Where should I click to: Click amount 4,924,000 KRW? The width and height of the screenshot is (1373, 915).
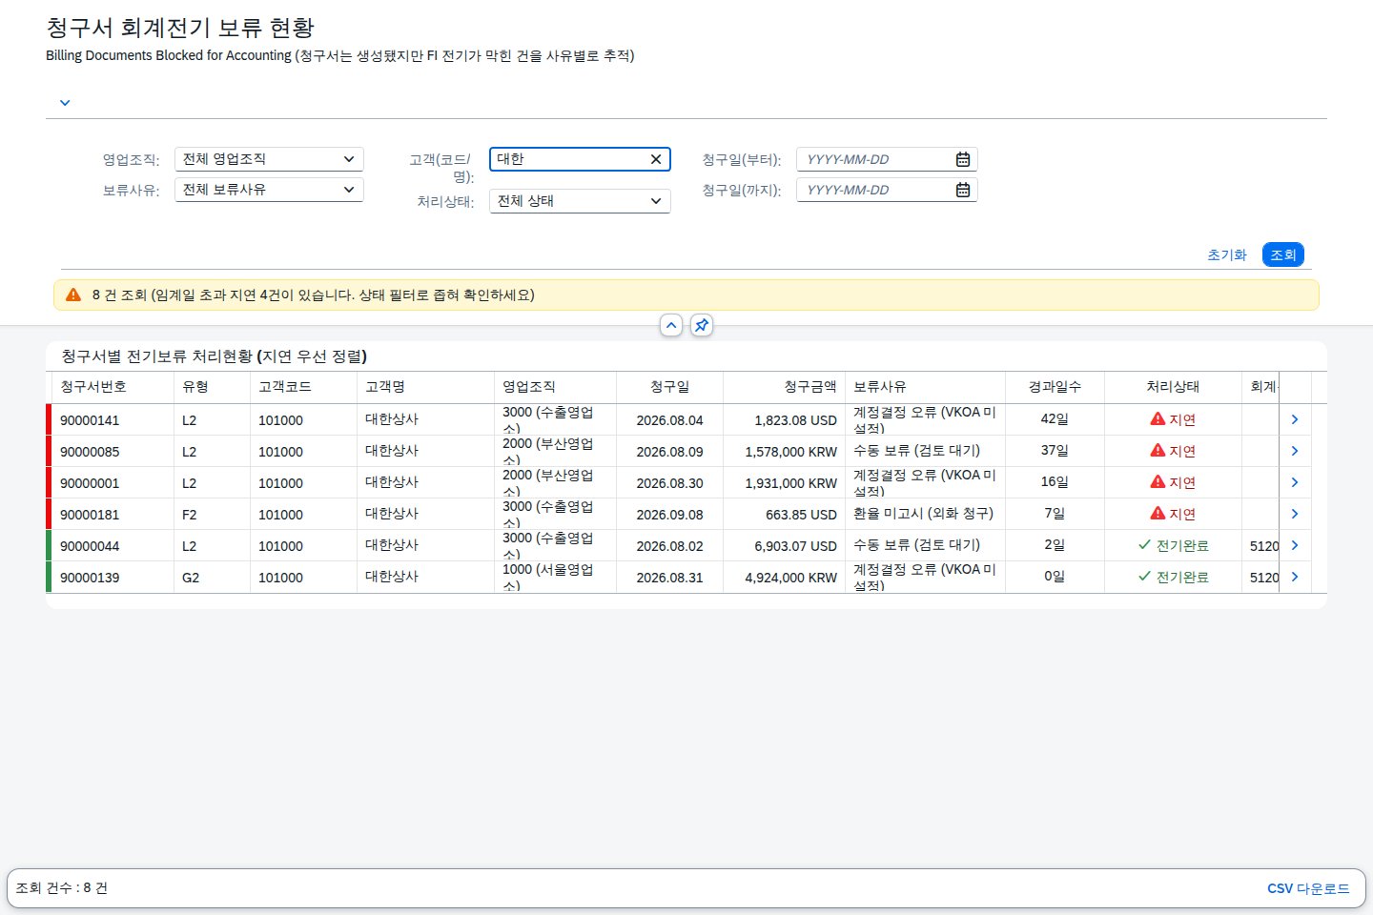coord(791,578)
